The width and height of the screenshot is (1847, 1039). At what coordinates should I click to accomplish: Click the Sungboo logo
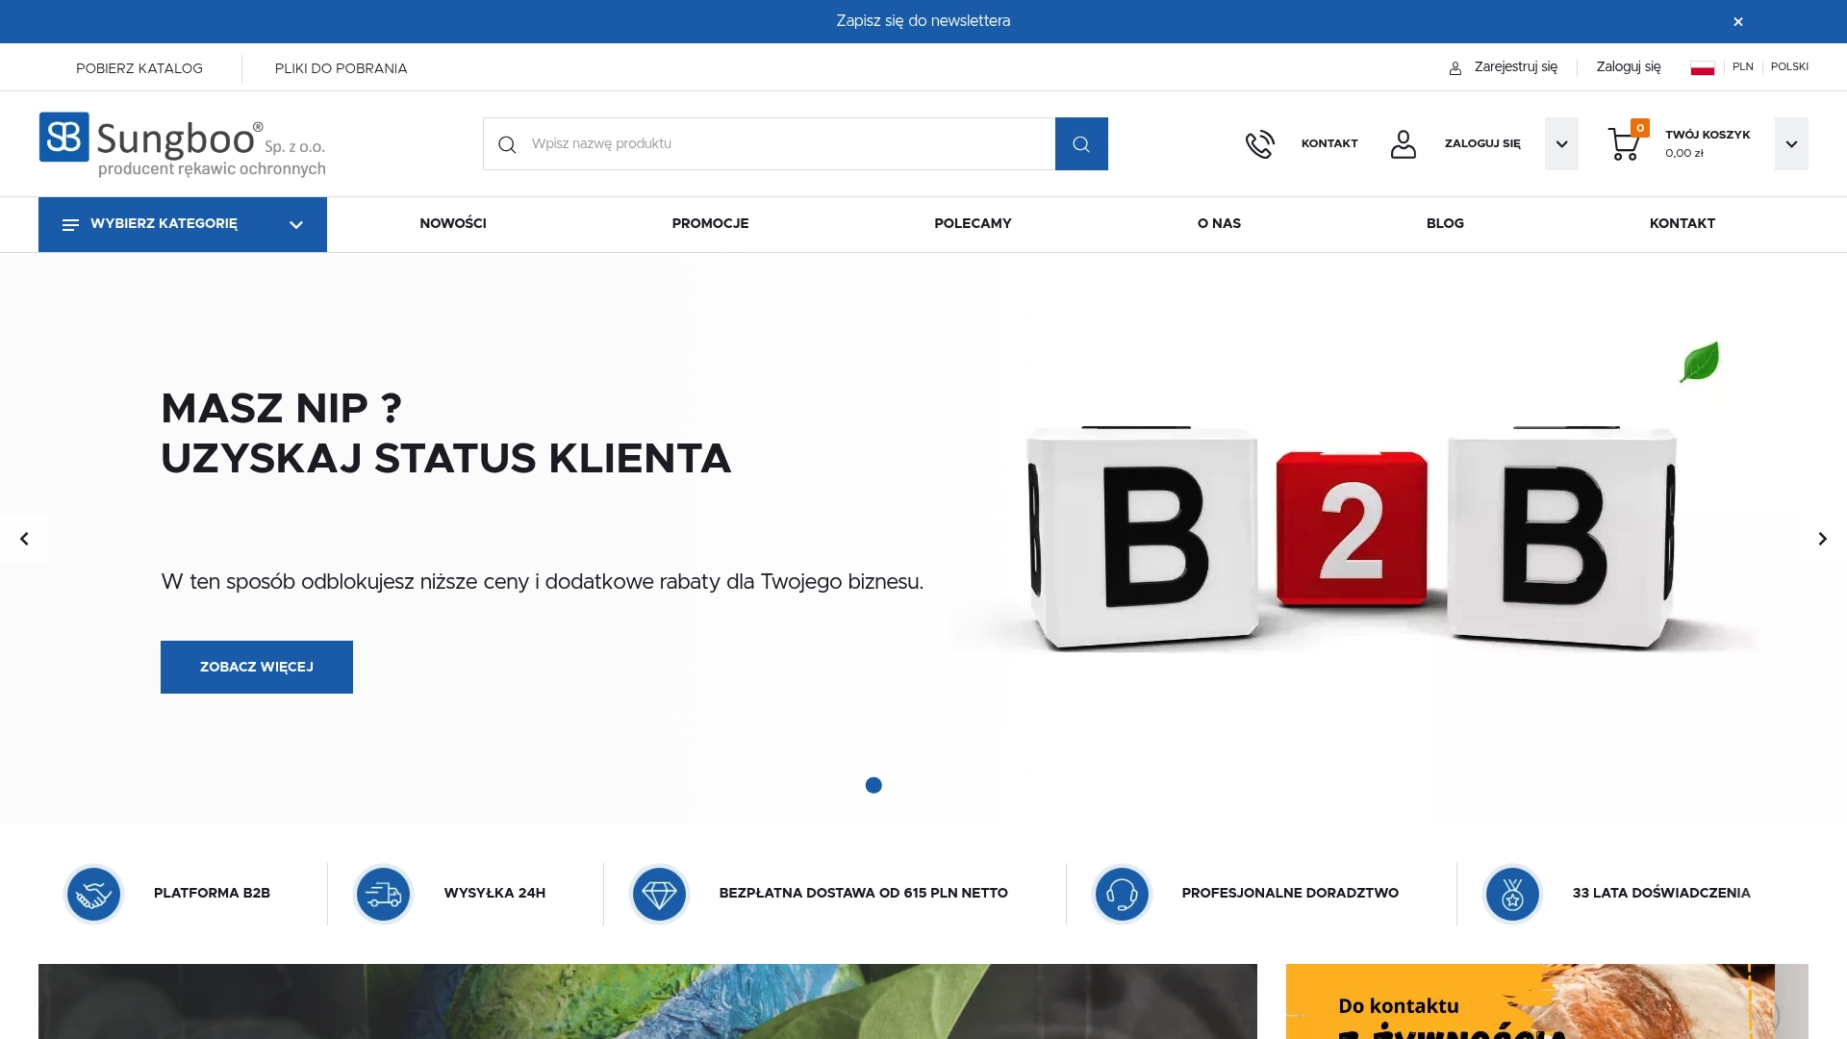tap(182, 143)
